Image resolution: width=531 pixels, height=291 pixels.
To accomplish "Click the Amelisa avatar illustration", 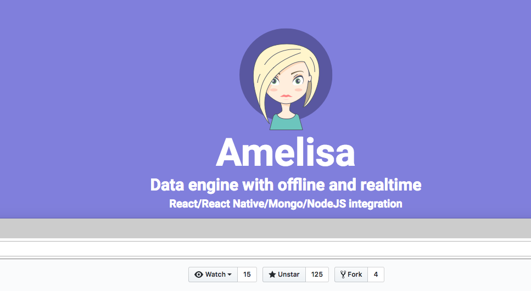I will (286, 79).
